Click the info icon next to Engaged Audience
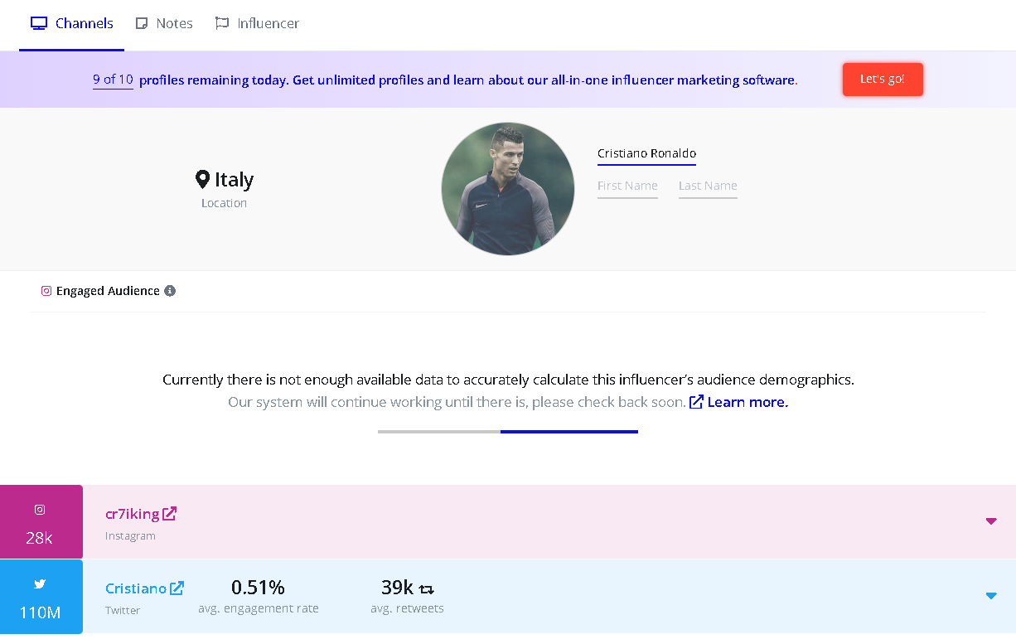This screenshot has width=1016, height=639. click(171, 291)
